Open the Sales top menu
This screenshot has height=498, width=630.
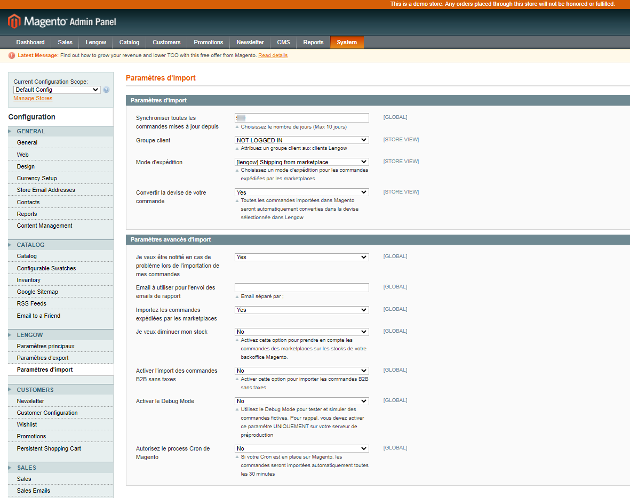[65, 42]
